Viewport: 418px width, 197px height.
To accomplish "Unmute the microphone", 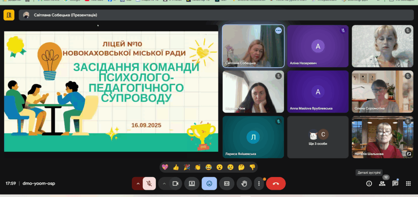I will 149,184.
